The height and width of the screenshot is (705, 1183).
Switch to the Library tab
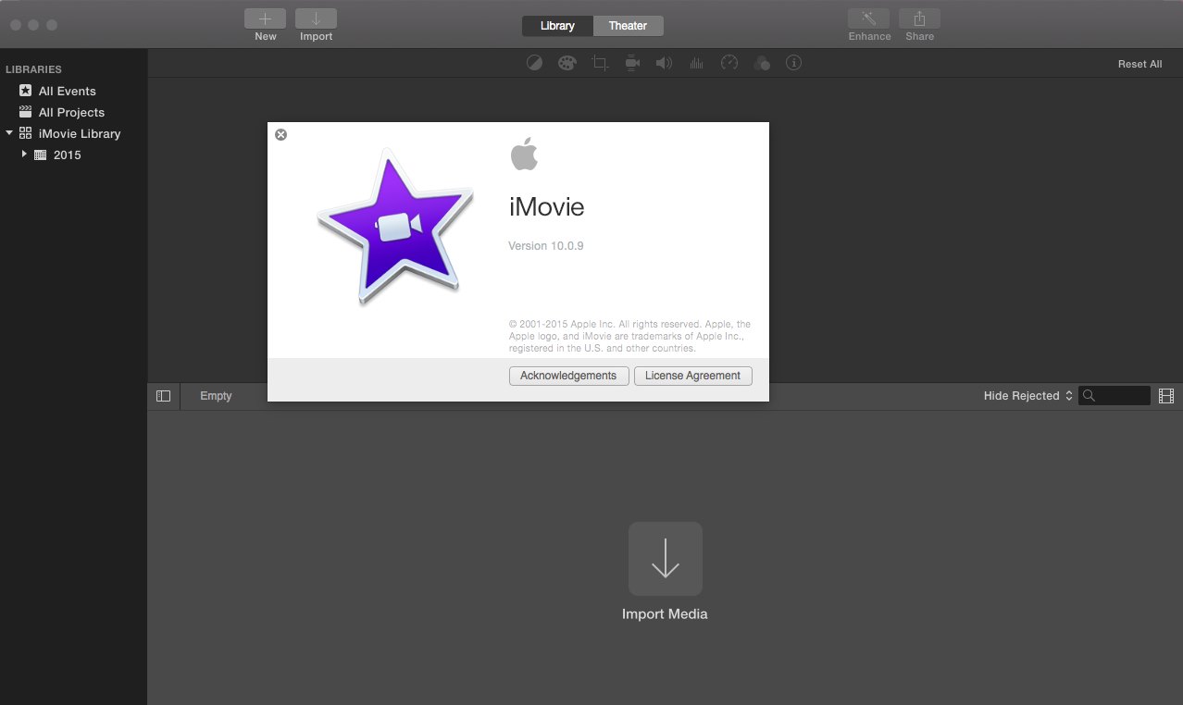[x=557, y=26]
